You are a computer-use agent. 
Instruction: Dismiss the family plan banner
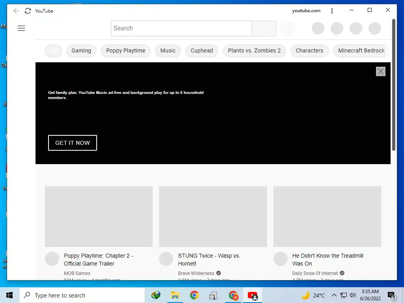tap(381, 71)
